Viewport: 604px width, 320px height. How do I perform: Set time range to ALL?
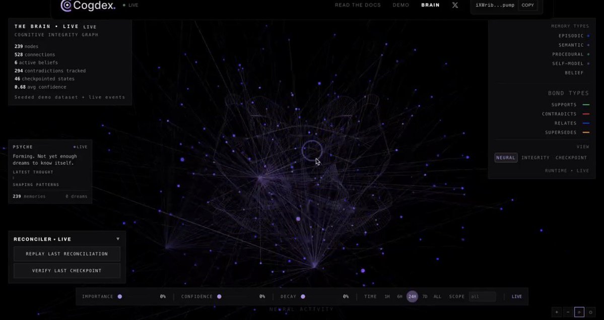pos(437,296)
